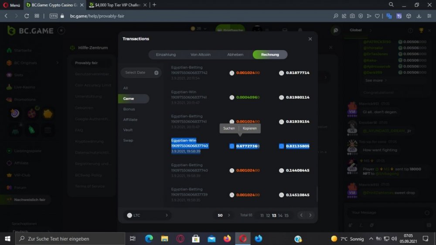This screenshot has height=245, width=436.
Task: Select the Bonus filter in sidebar
Action: 129,109
